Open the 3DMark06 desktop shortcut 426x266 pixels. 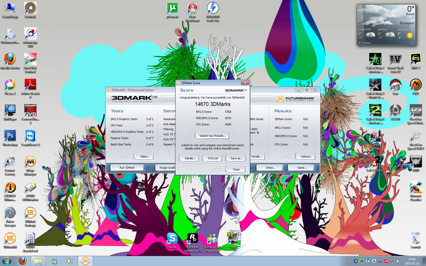(10, 241)
